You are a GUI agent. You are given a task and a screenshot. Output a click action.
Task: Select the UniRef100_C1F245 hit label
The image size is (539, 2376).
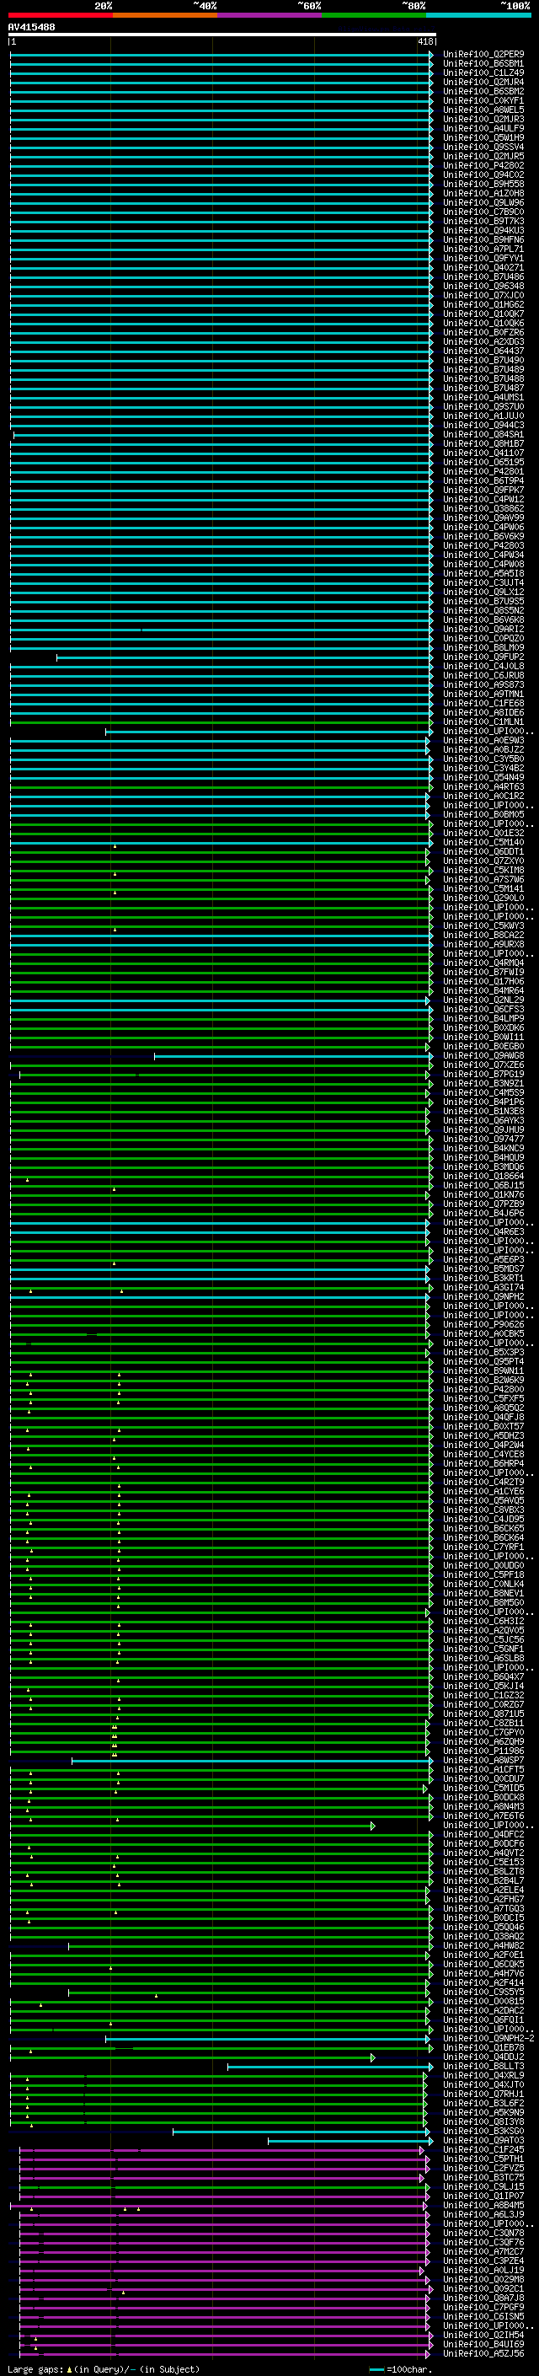tap(483, 2150)
